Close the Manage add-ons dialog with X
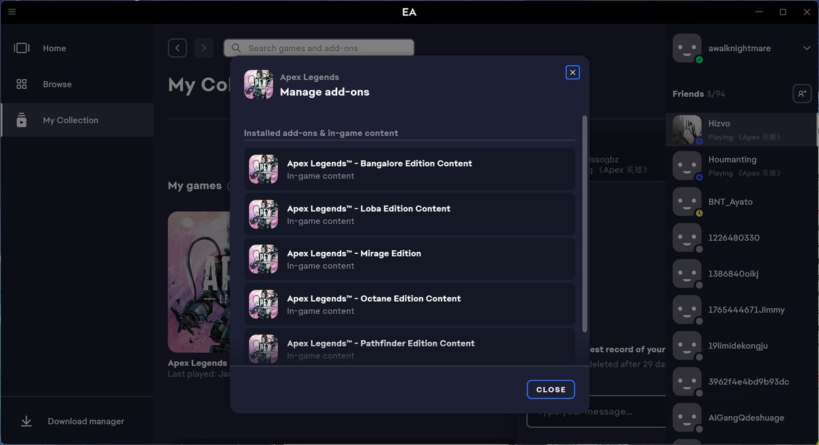819x445 pixels. [x=573, y=72]
